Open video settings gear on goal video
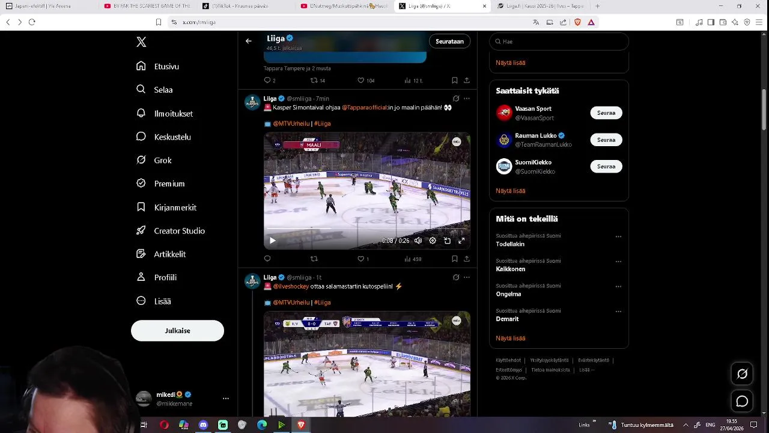Screen dimensions: 769x433 pos(433,241)
